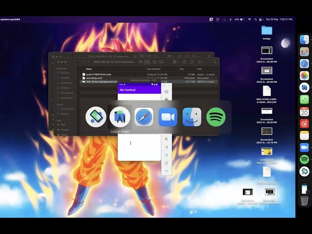This screenshot has height=234, width=312.
Task: Pick Zoom in the app switcher overlay
Action: tap(168, 117)
